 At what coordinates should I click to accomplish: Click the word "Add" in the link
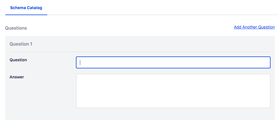tap(238, 27)
